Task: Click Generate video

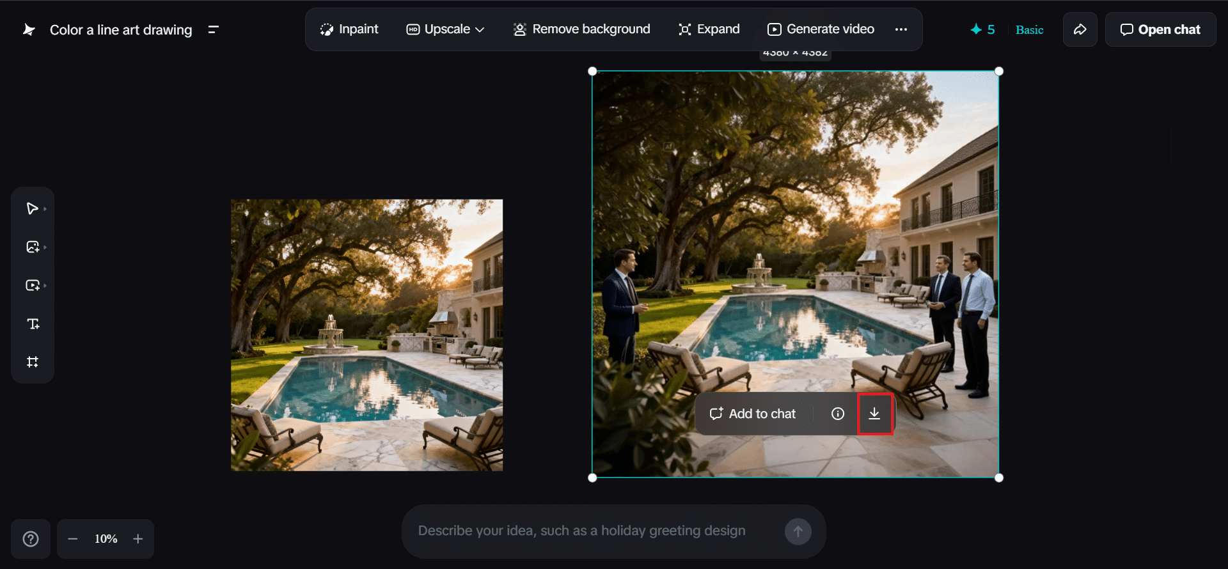Action: 821,29
